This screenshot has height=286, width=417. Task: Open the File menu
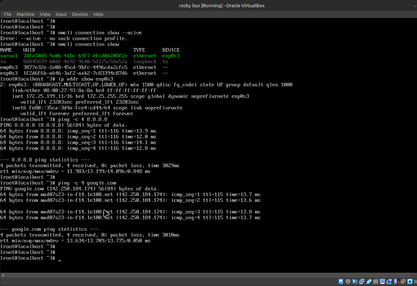[8, 14]
